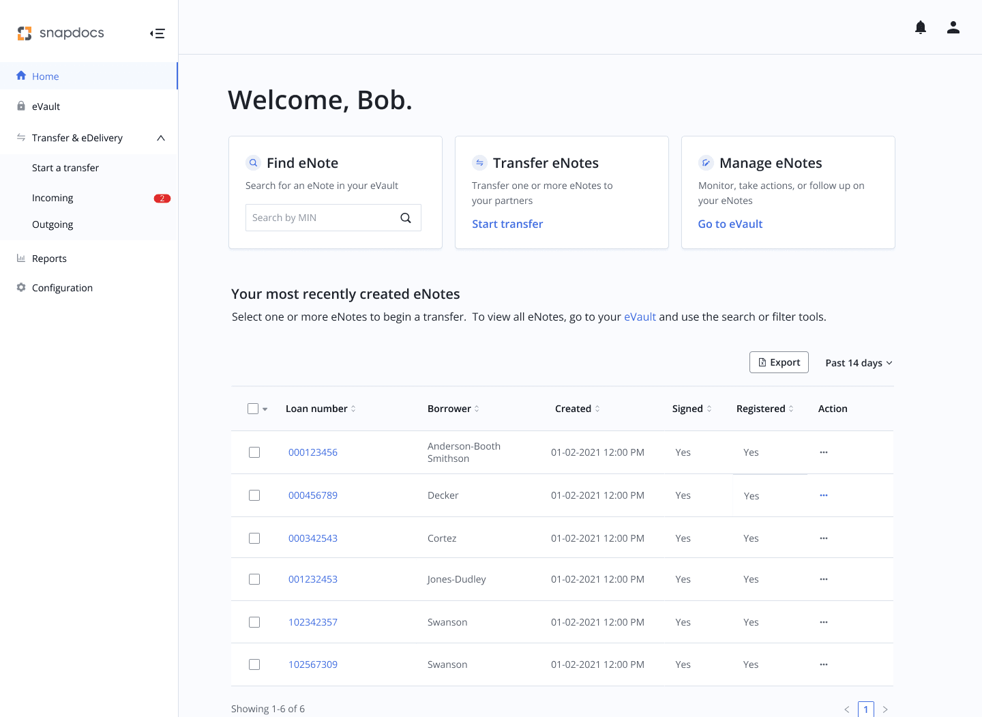This screenshot has height=717, width=982.
Task: Click the snapdocs logo
Action: 61,33
